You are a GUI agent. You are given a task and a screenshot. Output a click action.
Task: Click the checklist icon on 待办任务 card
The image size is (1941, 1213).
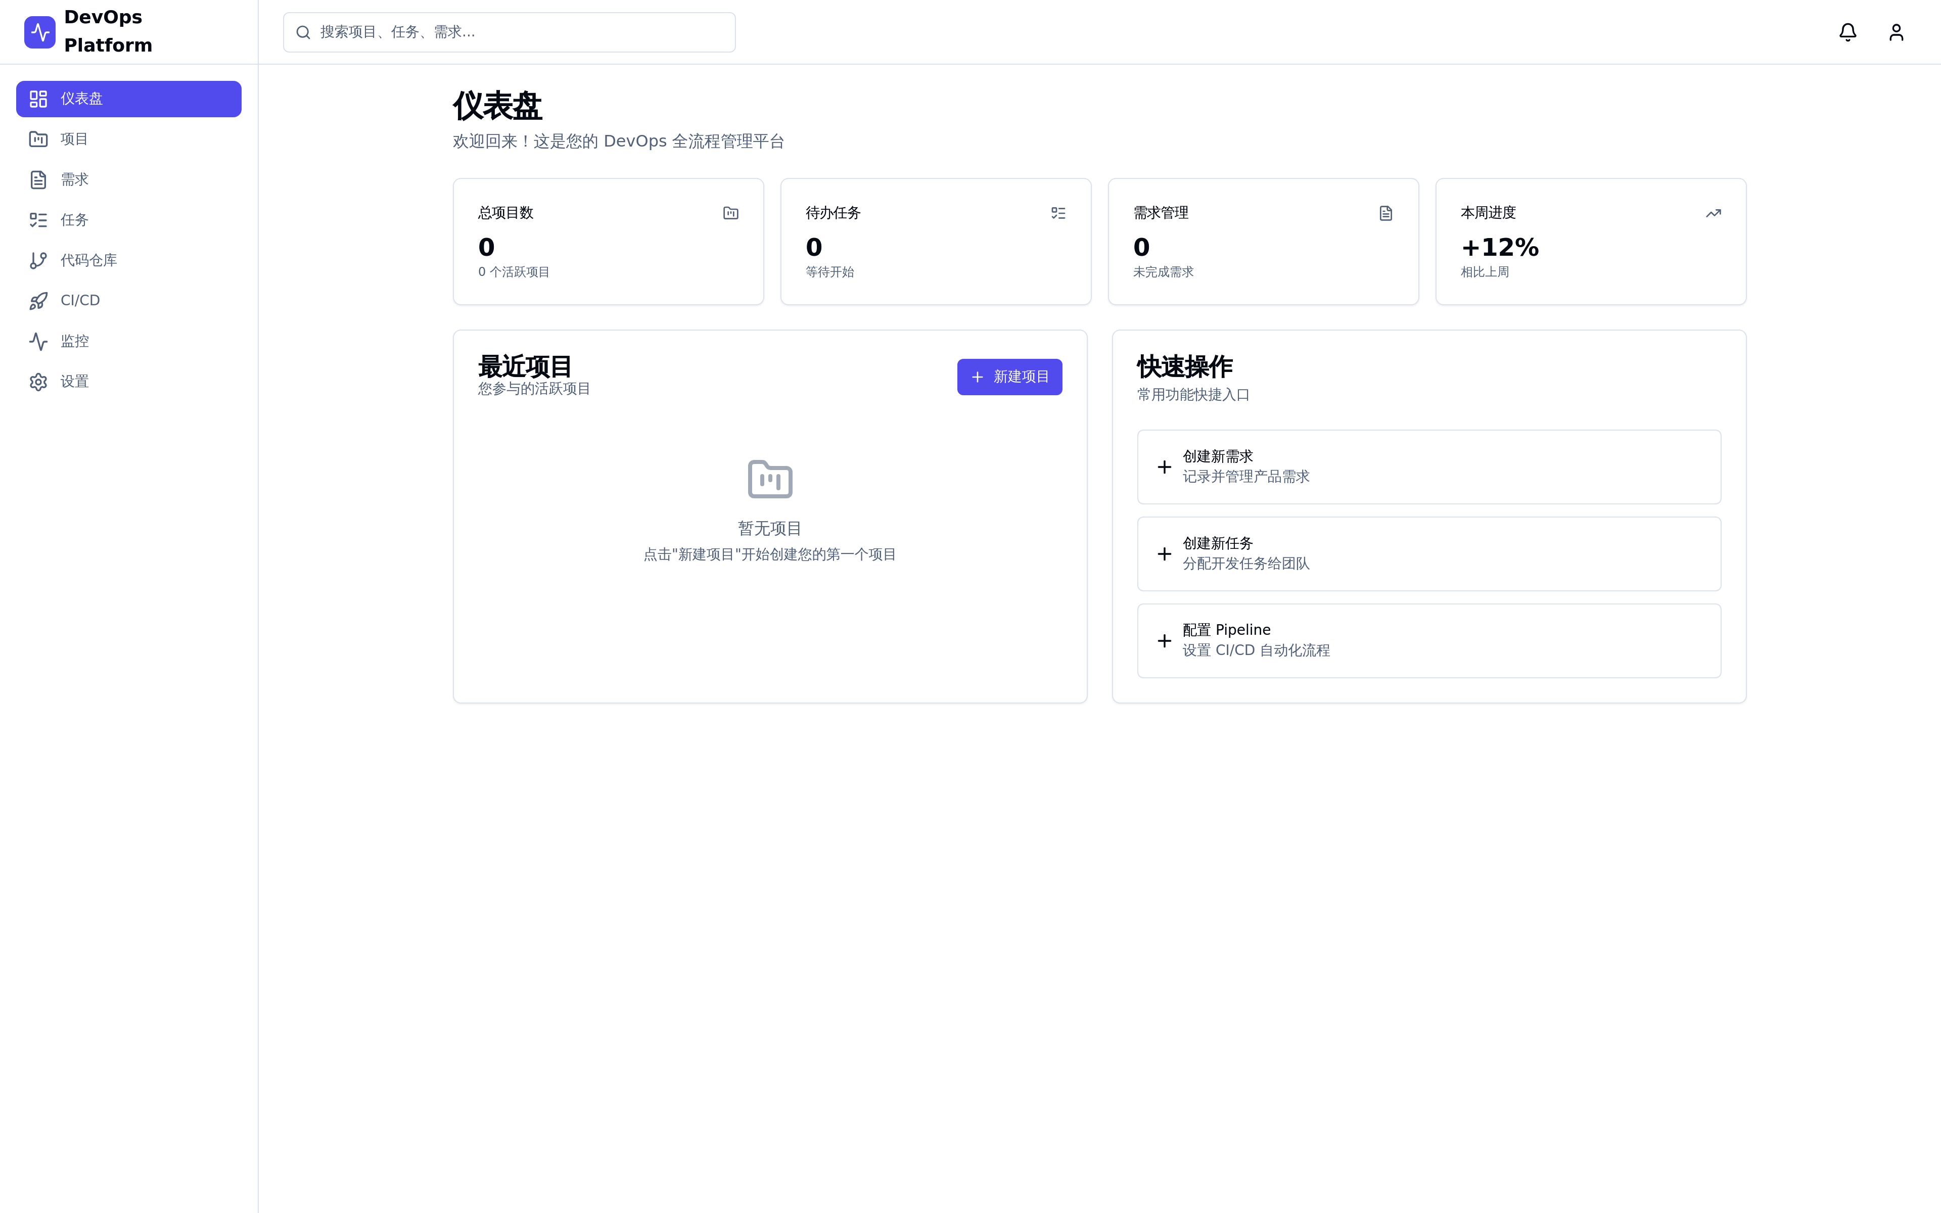pyautogui.click(x=1058, y=213)
